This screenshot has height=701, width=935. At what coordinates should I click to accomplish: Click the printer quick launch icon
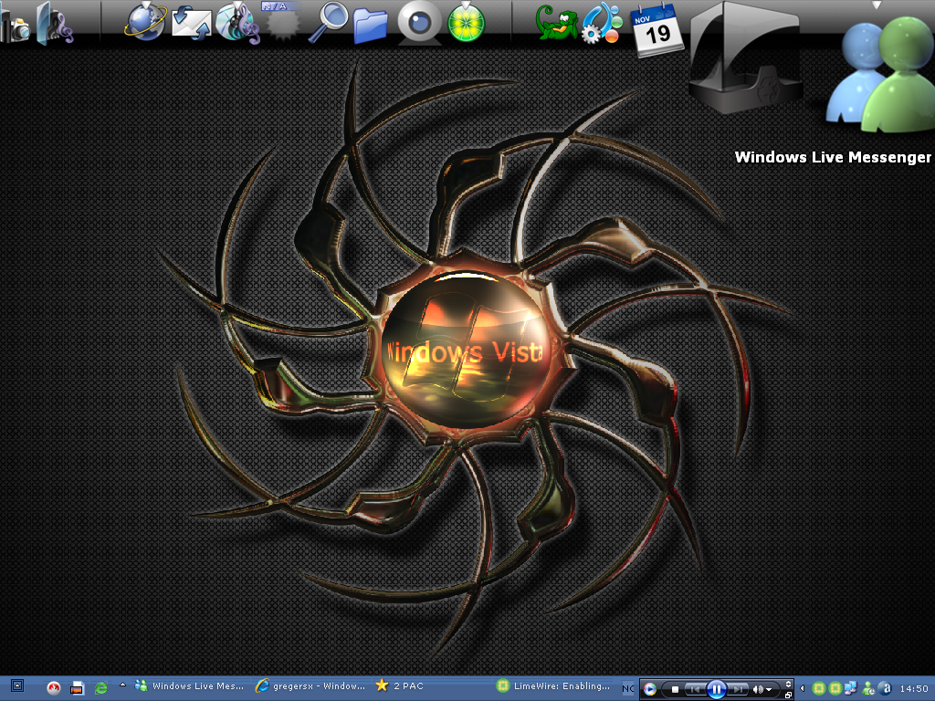point(77,688)
